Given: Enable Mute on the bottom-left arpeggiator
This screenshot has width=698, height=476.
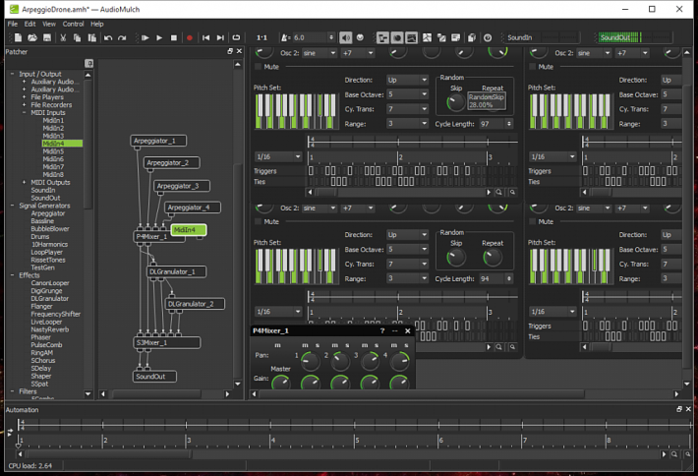Looking at the screenshot, I should pyautogui.click(x=258, y=221).
